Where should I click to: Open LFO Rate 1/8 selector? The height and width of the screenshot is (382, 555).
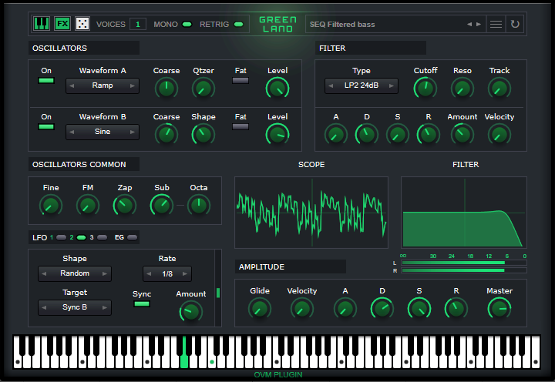point(167,273)
